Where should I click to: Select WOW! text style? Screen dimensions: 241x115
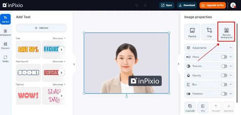click(x=28, y=96)
